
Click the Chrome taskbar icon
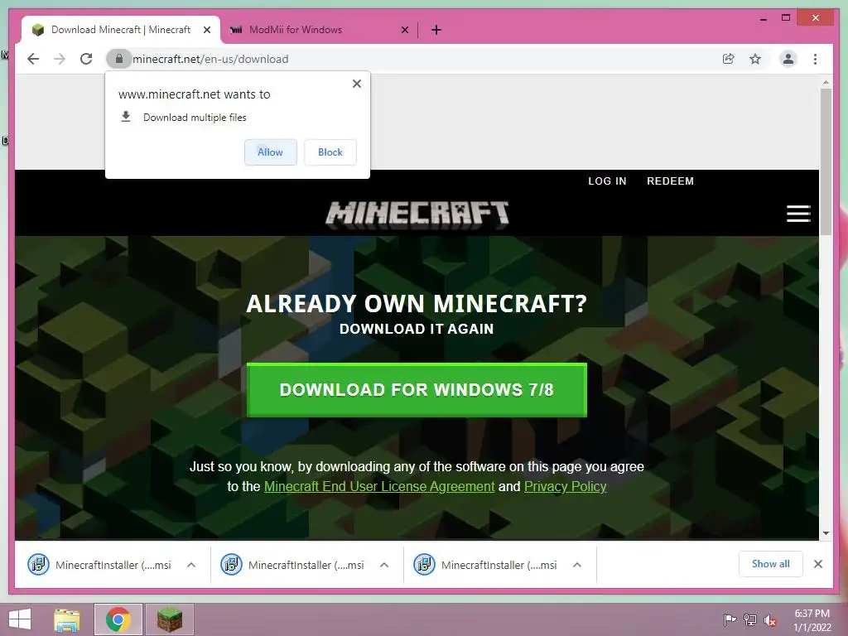(118, 619)
